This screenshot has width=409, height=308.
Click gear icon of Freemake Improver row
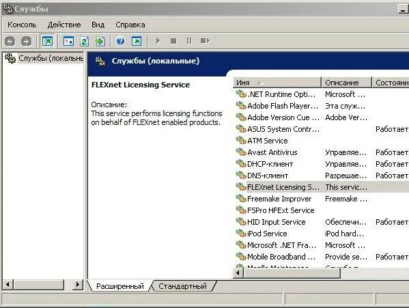pyautogui.click(x=241, y=199)
